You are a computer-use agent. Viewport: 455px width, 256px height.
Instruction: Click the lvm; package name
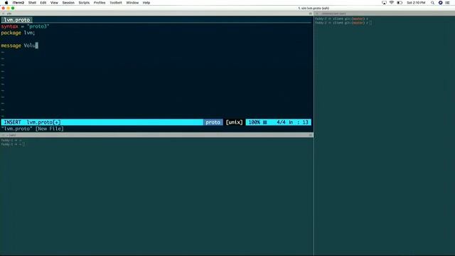(x=29, y=33)
